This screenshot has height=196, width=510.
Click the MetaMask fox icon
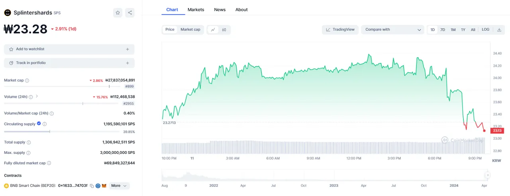pos(104,186)
